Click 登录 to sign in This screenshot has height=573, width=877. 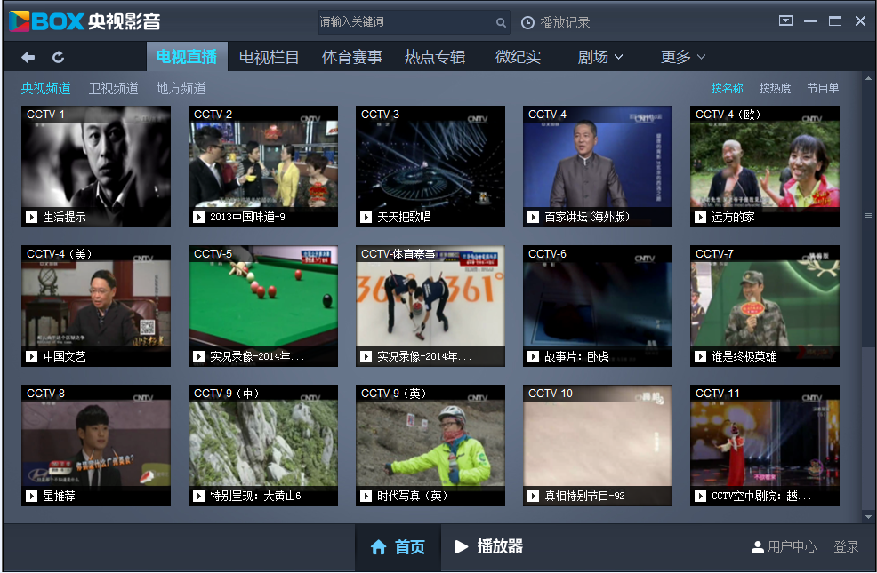click(844, 546)
